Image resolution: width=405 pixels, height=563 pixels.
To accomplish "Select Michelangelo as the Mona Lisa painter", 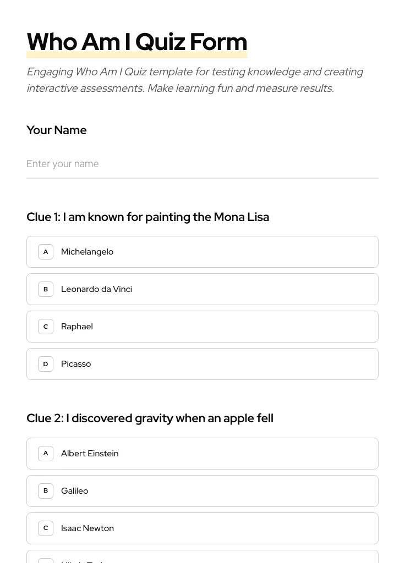I will point(87,252).
